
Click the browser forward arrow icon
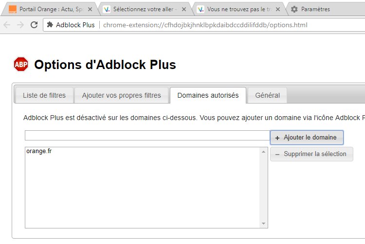tap(20, 25)
